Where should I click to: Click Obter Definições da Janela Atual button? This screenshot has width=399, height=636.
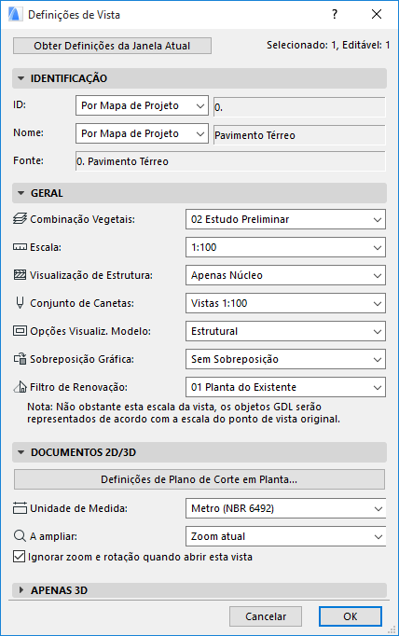pyautogui.click(x=112, y=46)
